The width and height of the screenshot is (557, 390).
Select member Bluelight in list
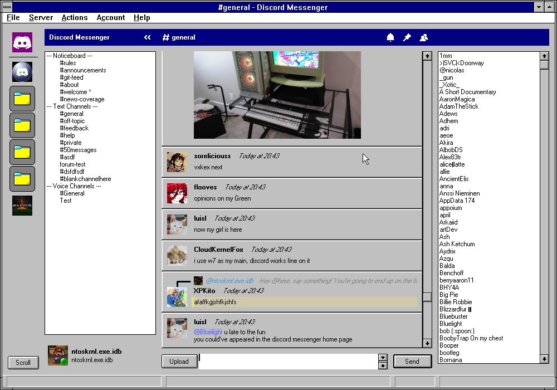coord(451,324)
